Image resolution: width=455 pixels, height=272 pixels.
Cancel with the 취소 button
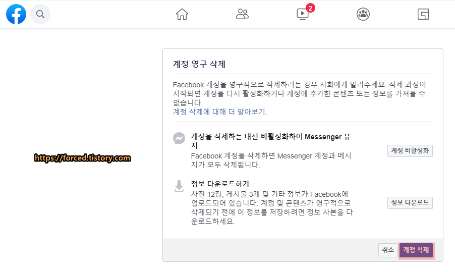click(388, 250)
